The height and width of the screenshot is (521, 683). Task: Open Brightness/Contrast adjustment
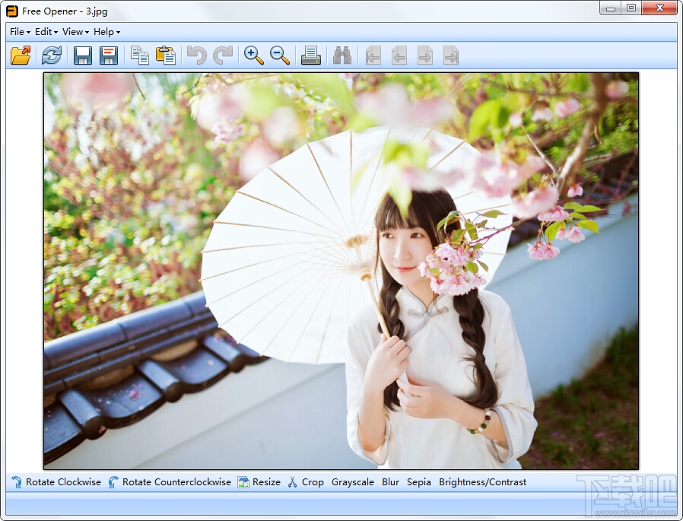[483, 482]
